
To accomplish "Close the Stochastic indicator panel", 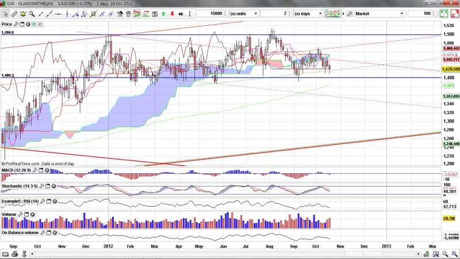I will (x=55, y=186).
